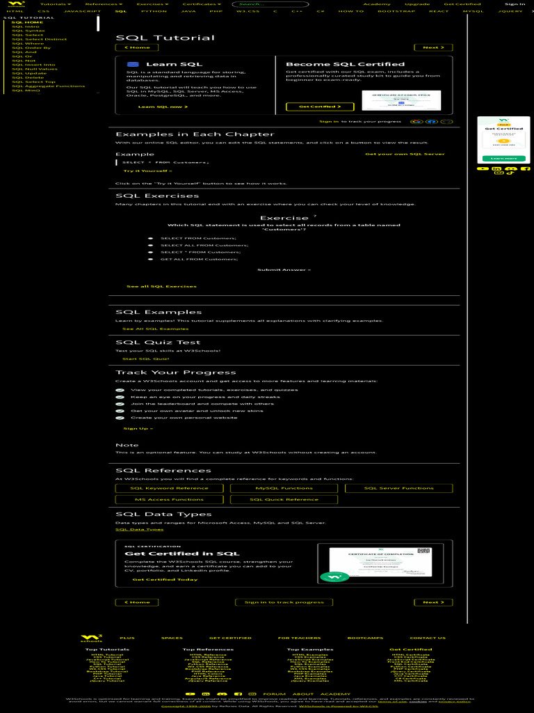Open the SQL Server Functions button
The height and width of the screenshot is (713, 534).
(x=398, y=488)
